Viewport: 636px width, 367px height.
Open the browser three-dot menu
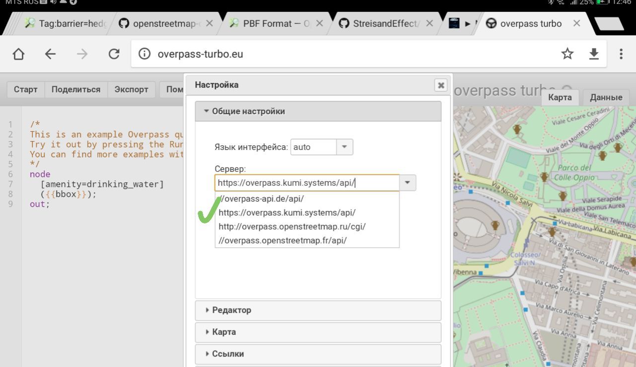point(621,54)
